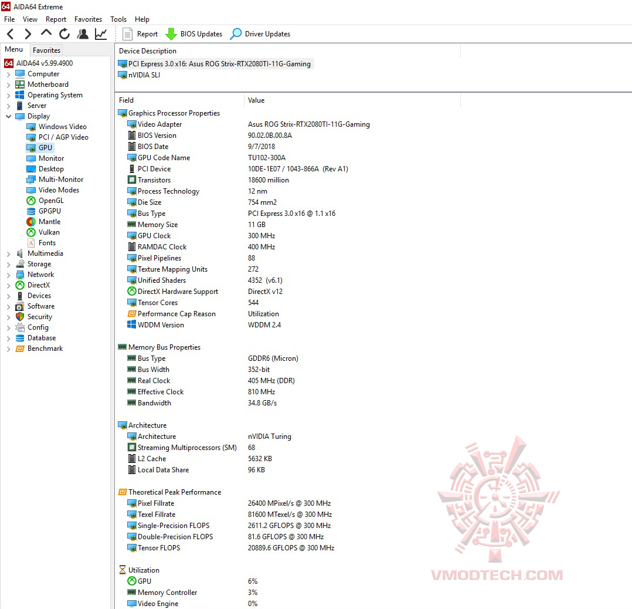Select the PCI / AGP Video icon

tap(31, 137)
